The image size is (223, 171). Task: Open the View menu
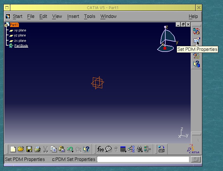(57, 16)
